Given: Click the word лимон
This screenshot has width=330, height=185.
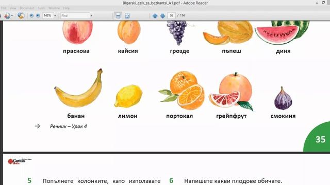Looking at the screenshot, I should click(x=128, y=116).
